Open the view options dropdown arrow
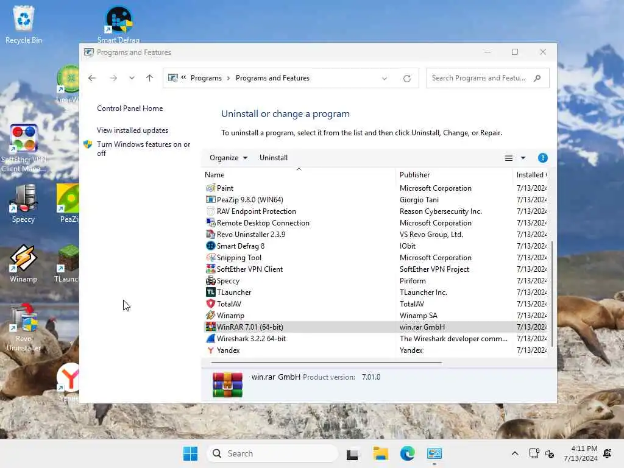624x468 pixels. 523,158
